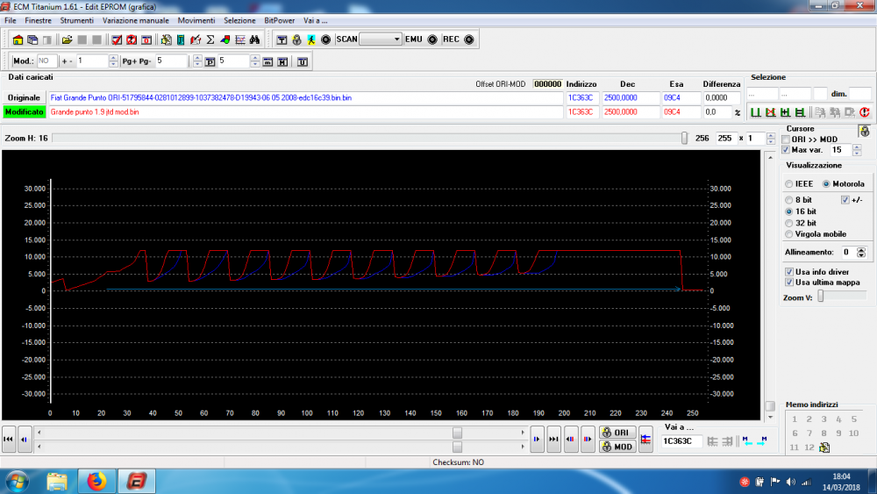Click the MOD button near the bottom
This screenshot has width=877, height=494.
point(618,447)
